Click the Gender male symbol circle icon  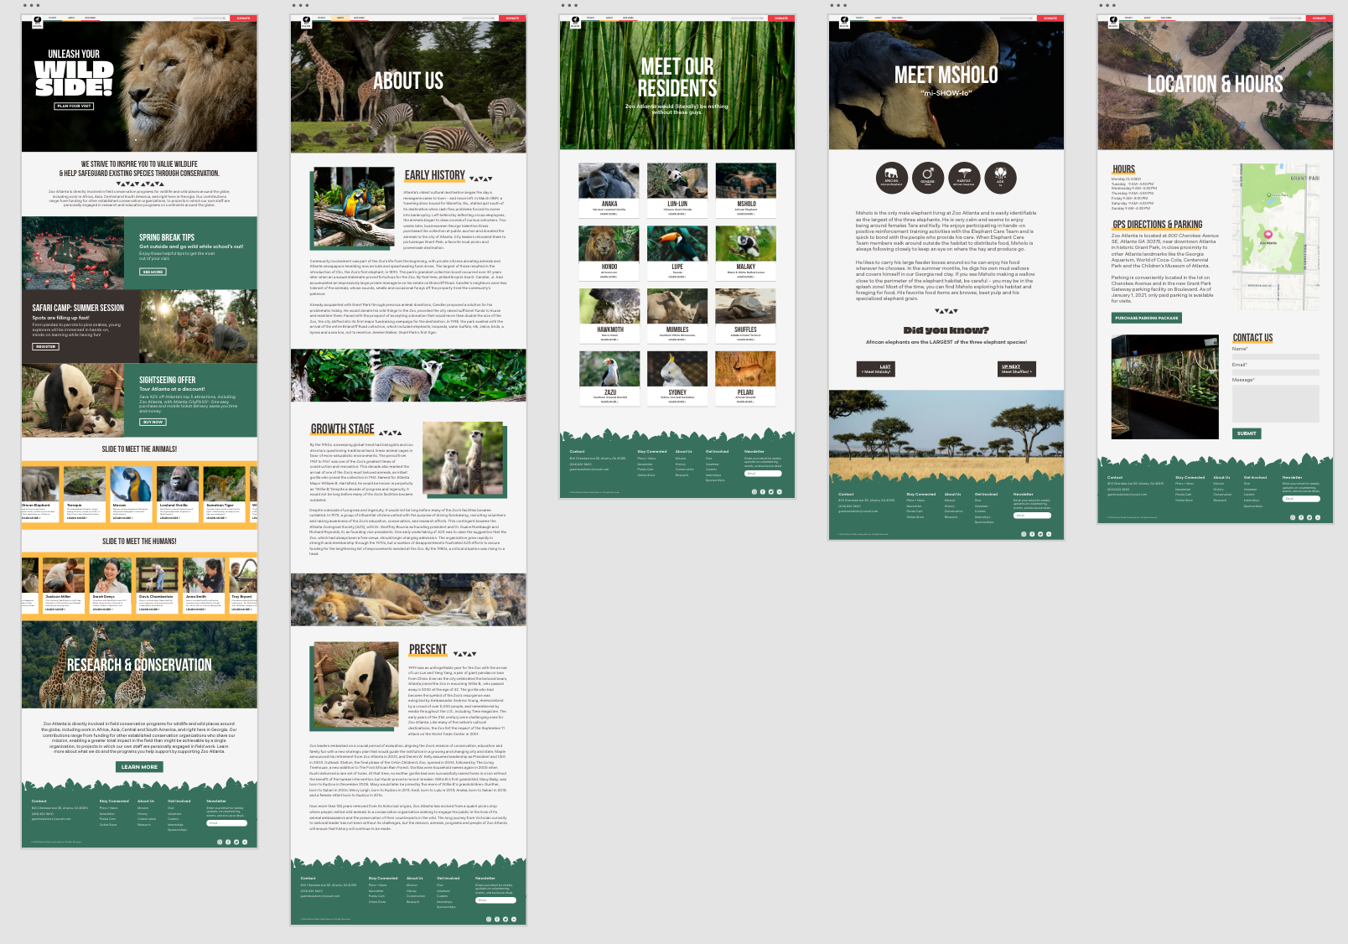coord(928,178)
